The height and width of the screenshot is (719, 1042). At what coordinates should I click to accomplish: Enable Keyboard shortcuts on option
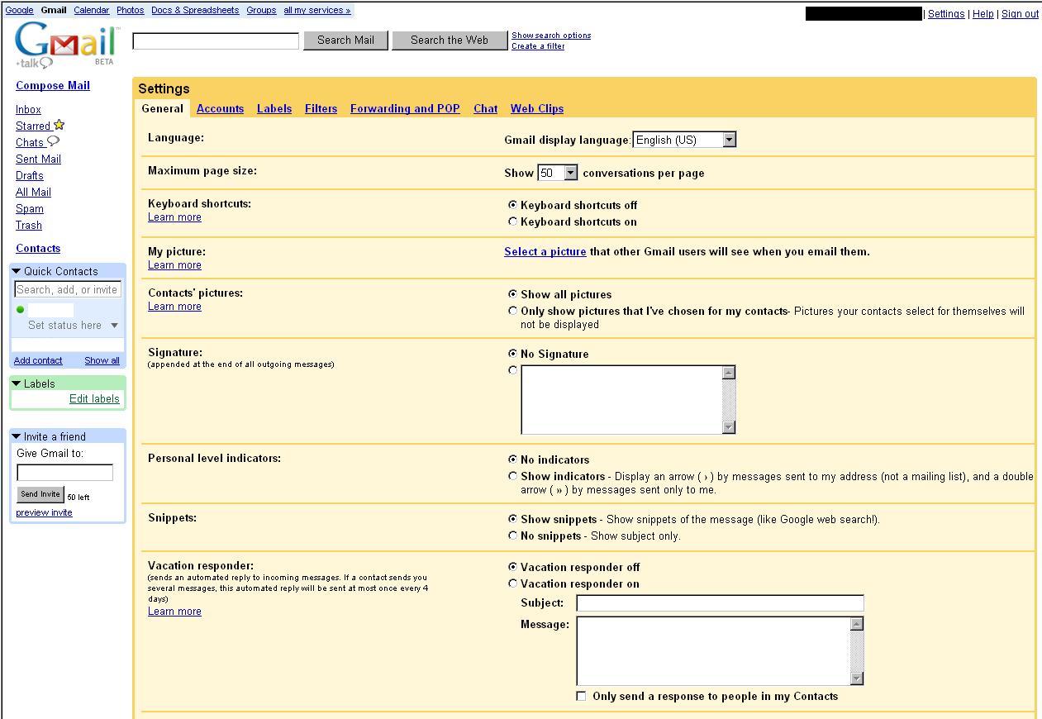513,221
